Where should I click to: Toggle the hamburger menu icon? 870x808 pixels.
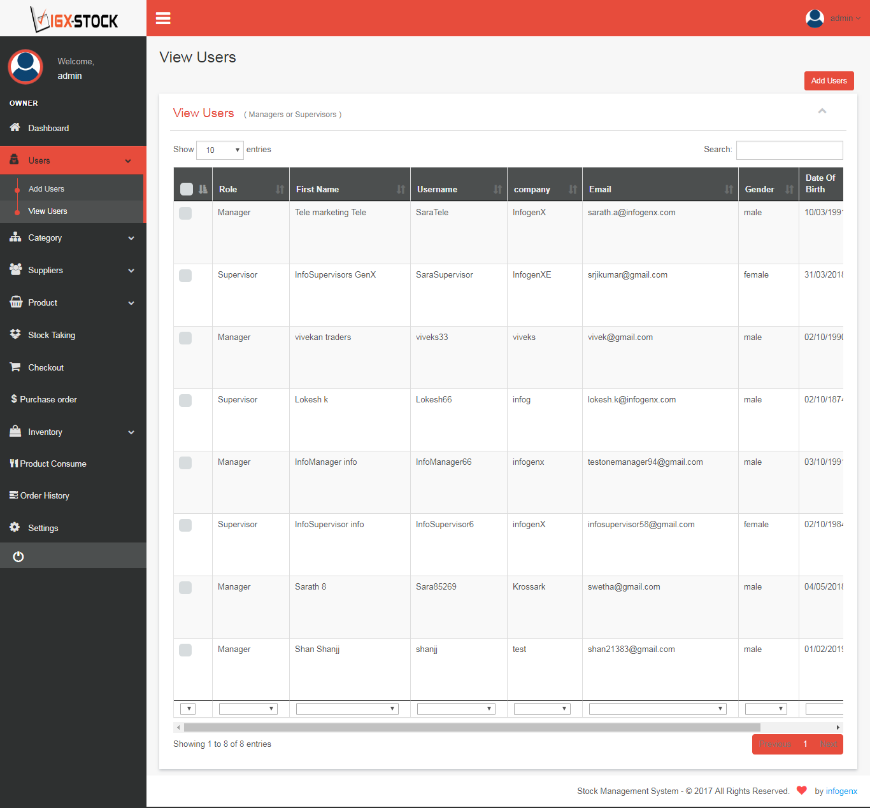[x=163, y=18]
